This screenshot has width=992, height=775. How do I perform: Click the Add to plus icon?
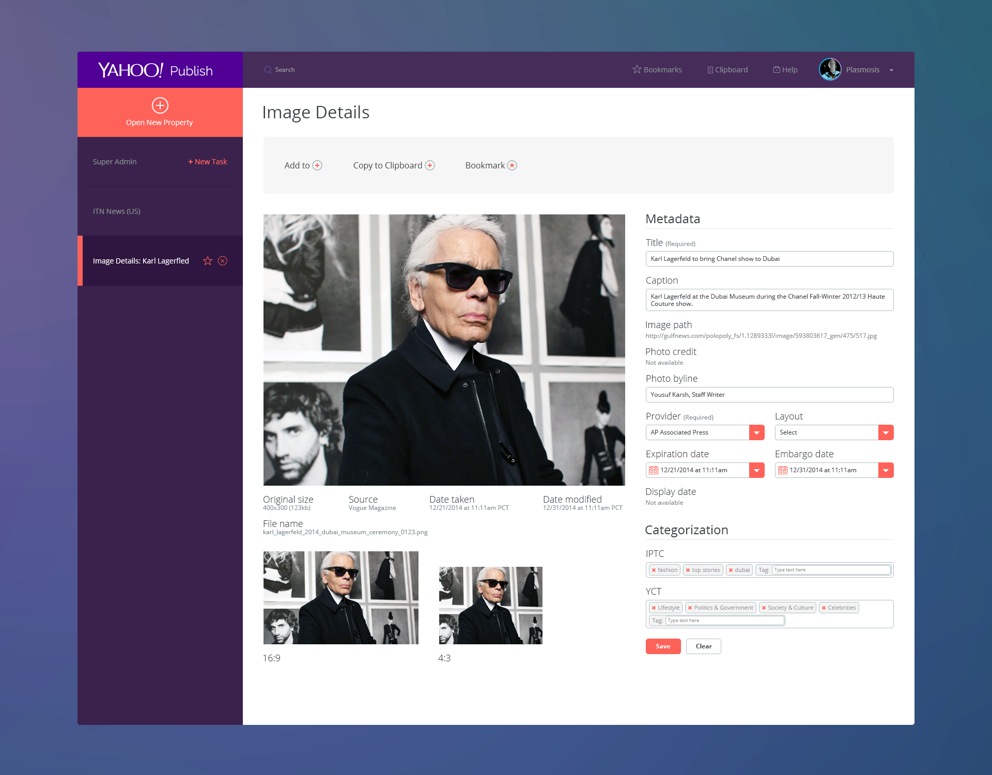(x=317, y=165)
